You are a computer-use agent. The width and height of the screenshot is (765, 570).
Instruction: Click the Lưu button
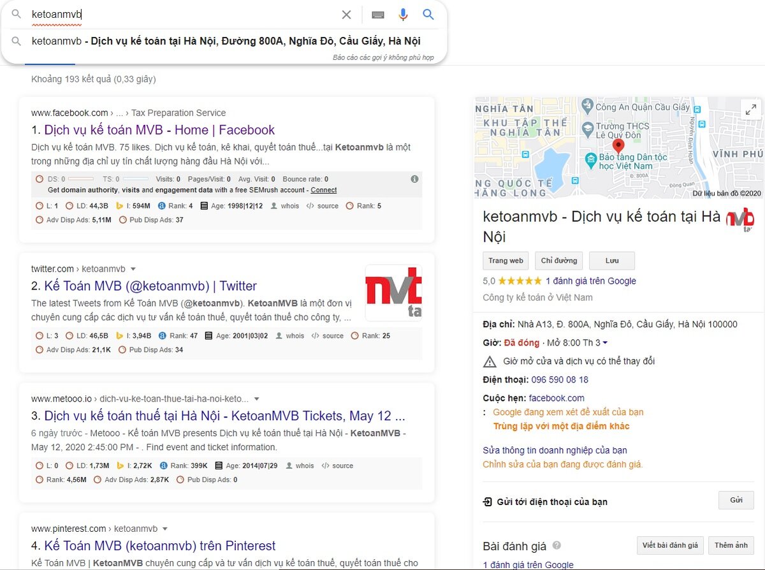[x=612, y=261]
